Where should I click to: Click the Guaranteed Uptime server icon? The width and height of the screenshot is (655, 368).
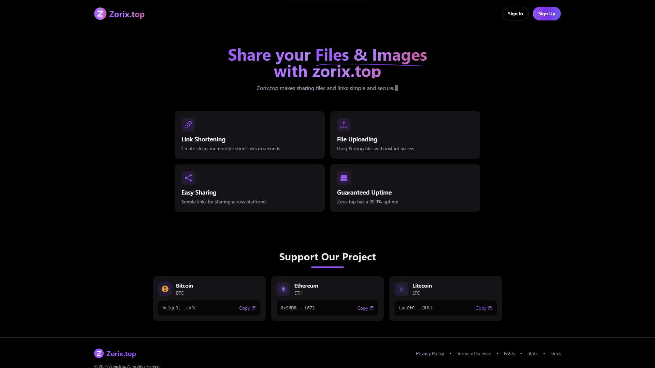pos(344,178)
